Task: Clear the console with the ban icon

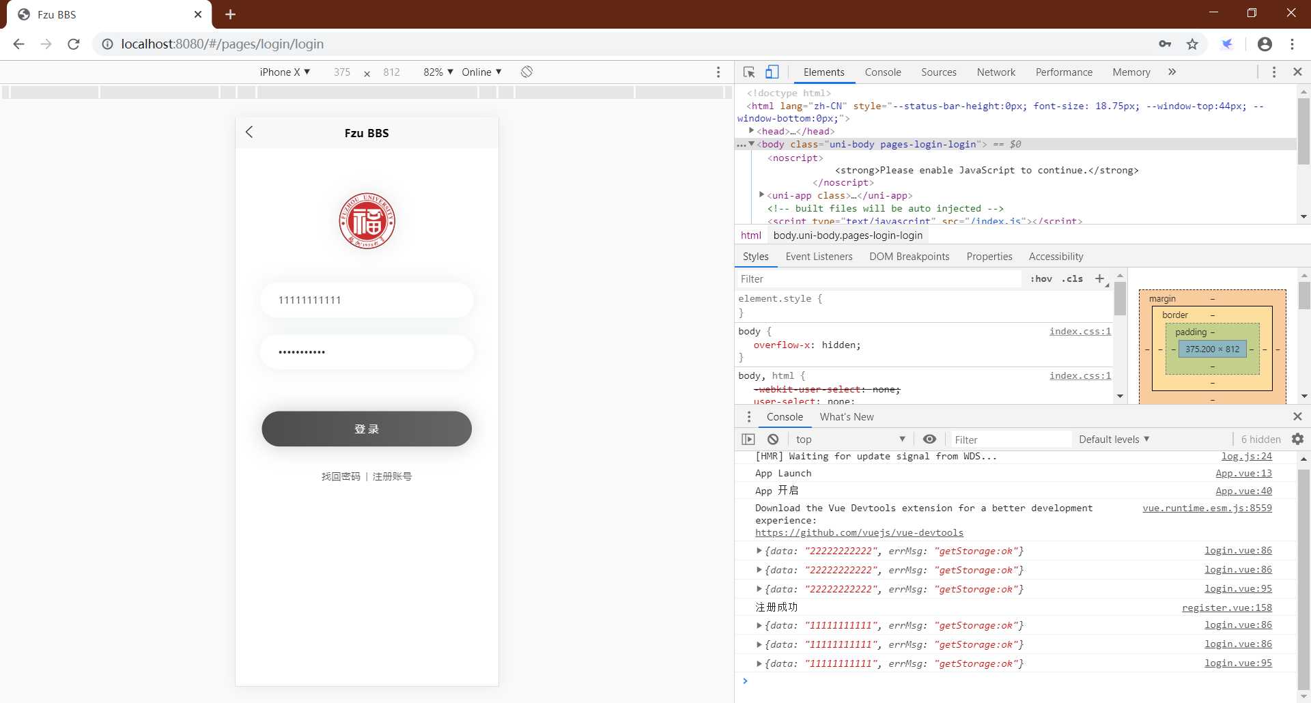Action: click(x=773, y=440)
